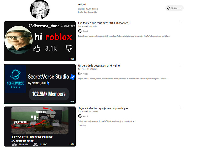The width and height of the screenshot is (217, 149).
Task: Click Aviooli name under 'Un tiers de la population'
Action: click(x=85, y=74)
